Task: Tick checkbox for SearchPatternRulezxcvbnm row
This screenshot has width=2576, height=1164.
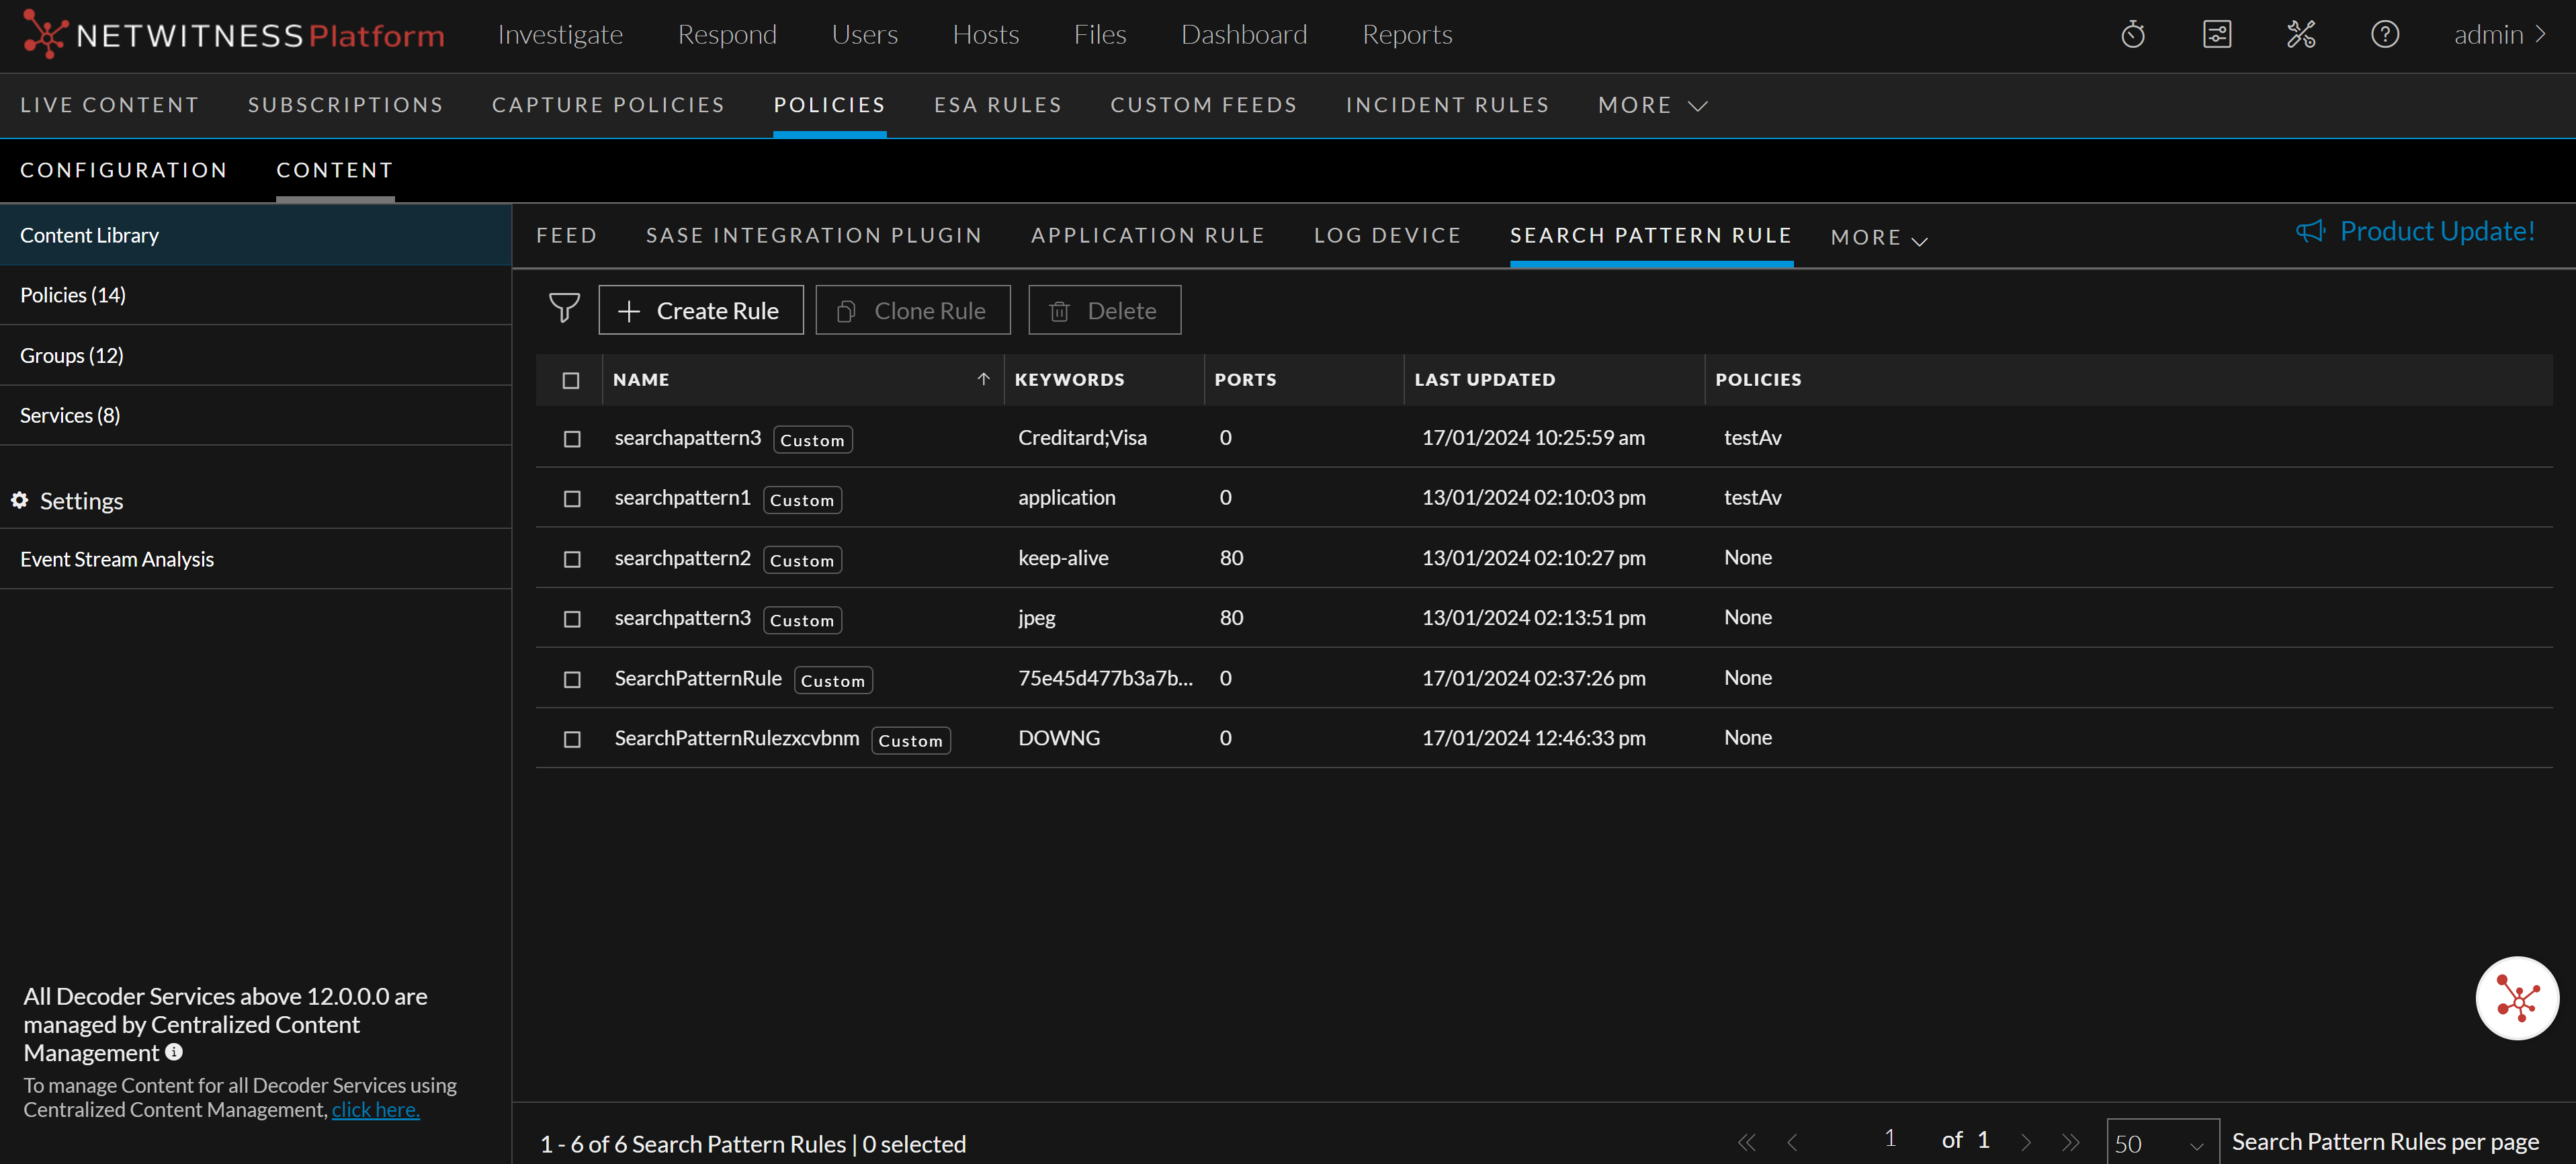Action: coord(572,739)
